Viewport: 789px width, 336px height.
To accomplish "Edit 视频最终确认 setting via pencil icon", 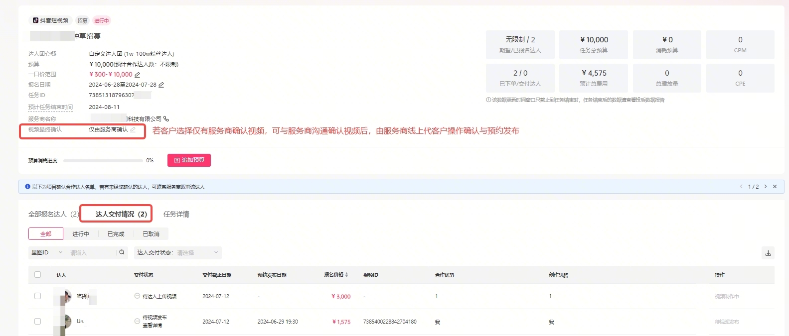I will pos(133,130).
